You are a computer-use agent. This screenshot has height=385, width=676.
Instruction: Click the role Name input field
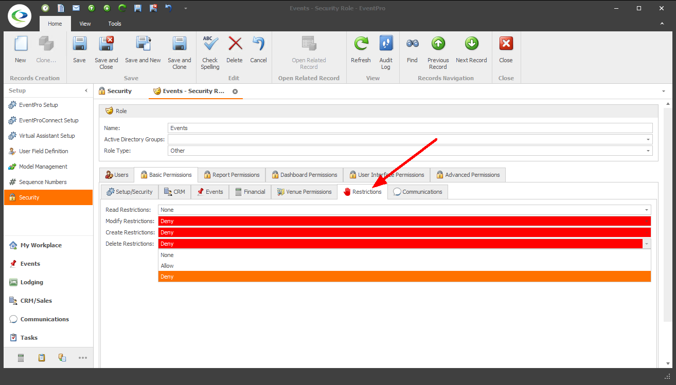[x=410, y=128]
